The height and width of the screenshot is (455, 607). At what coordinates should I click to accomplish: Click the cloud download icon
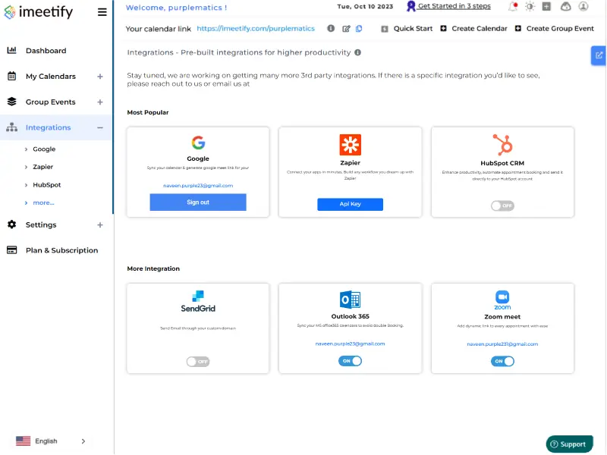[566, 6]
